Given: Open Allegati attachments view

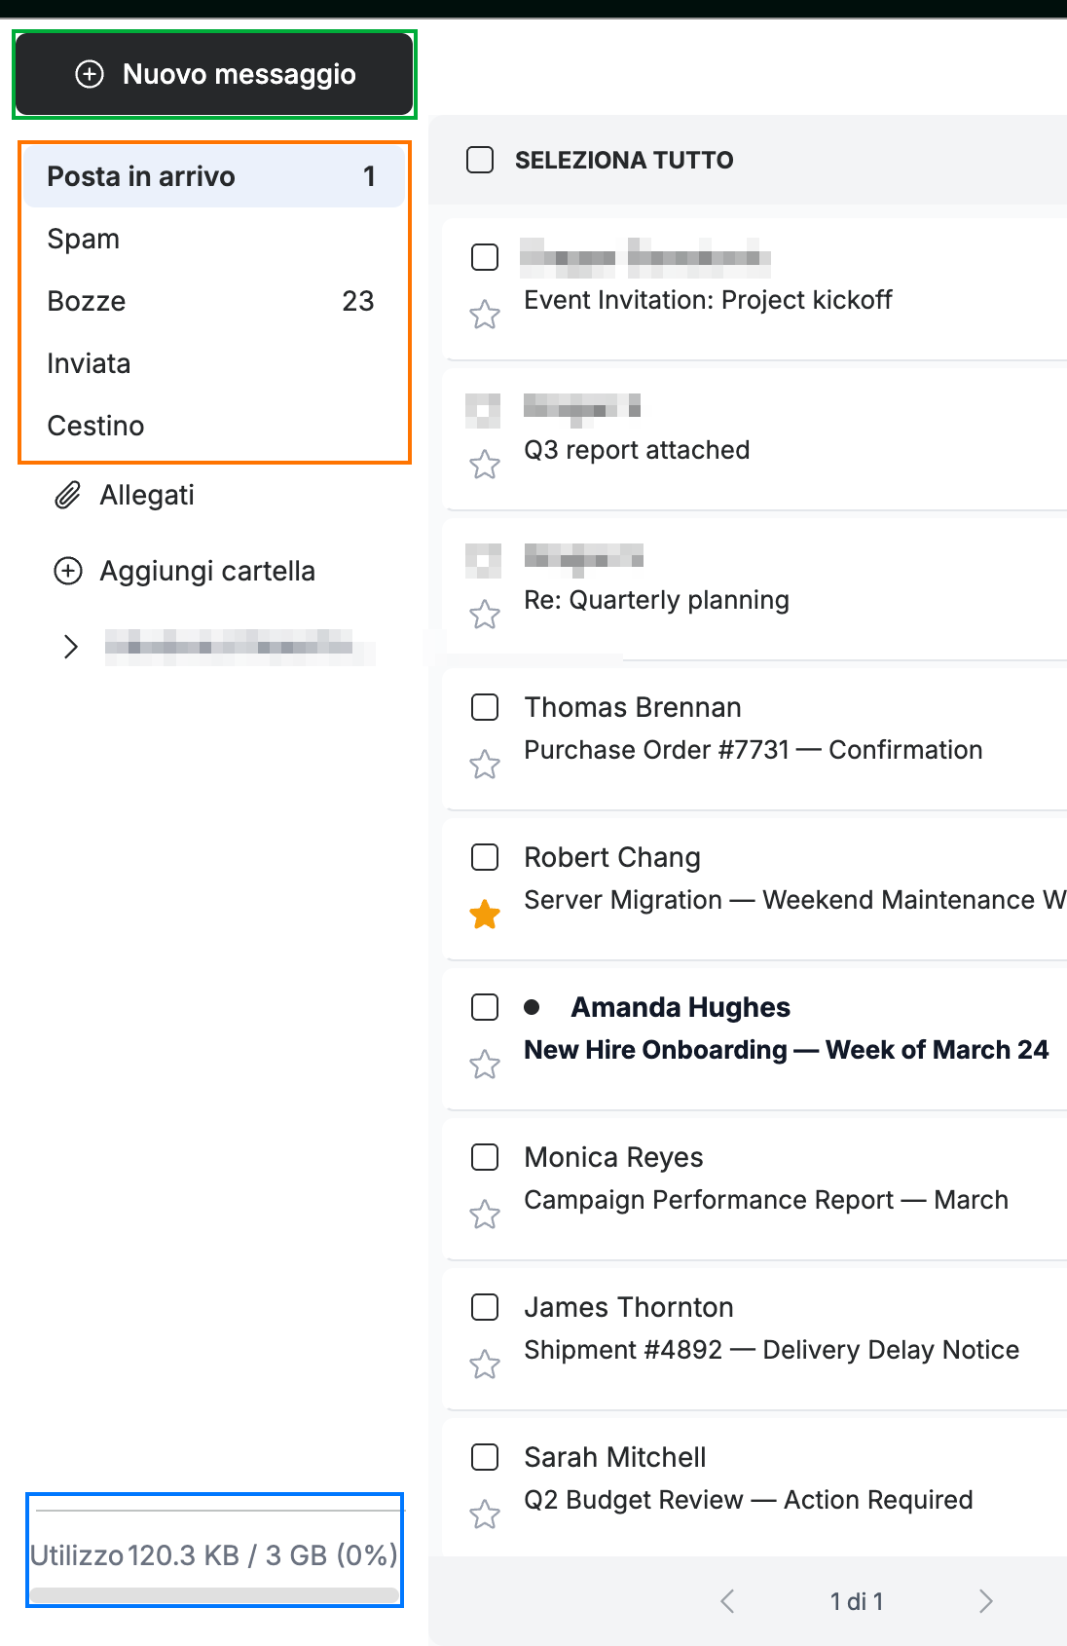Looking at the screenshot, I should coord(147,495).
